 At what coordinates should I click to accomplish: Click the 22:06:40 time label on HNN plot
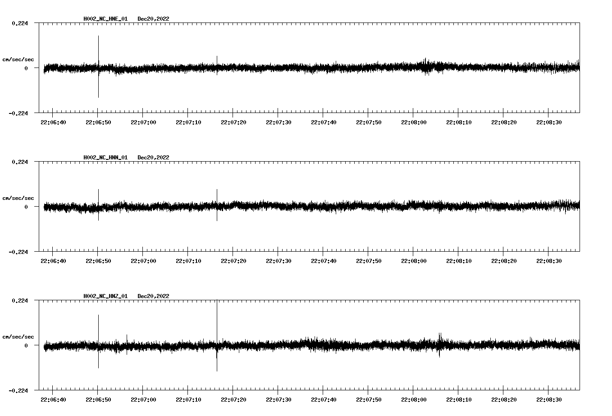tap(53, 261)
